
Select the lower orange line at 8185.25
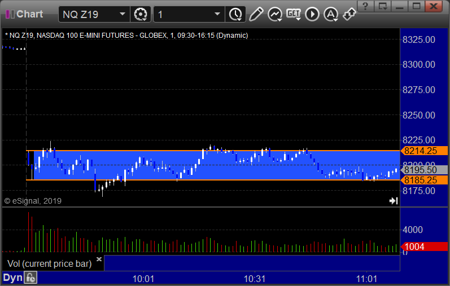213,180
